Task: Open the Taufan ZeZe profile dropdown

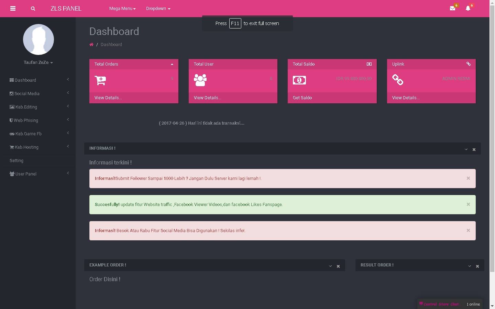Action: point(38,62)
